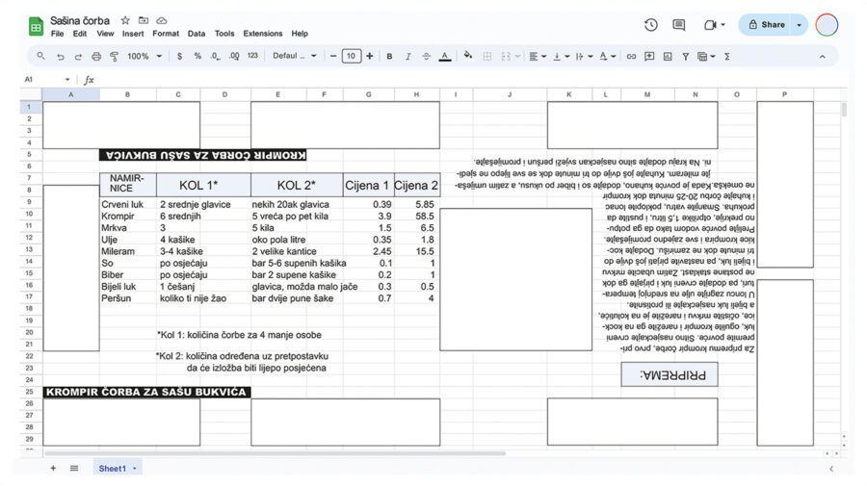Increase decimal places

[234, 57]
